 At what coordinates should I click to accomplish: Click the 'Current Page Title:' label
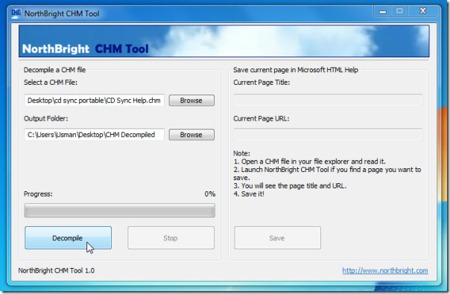262,83
